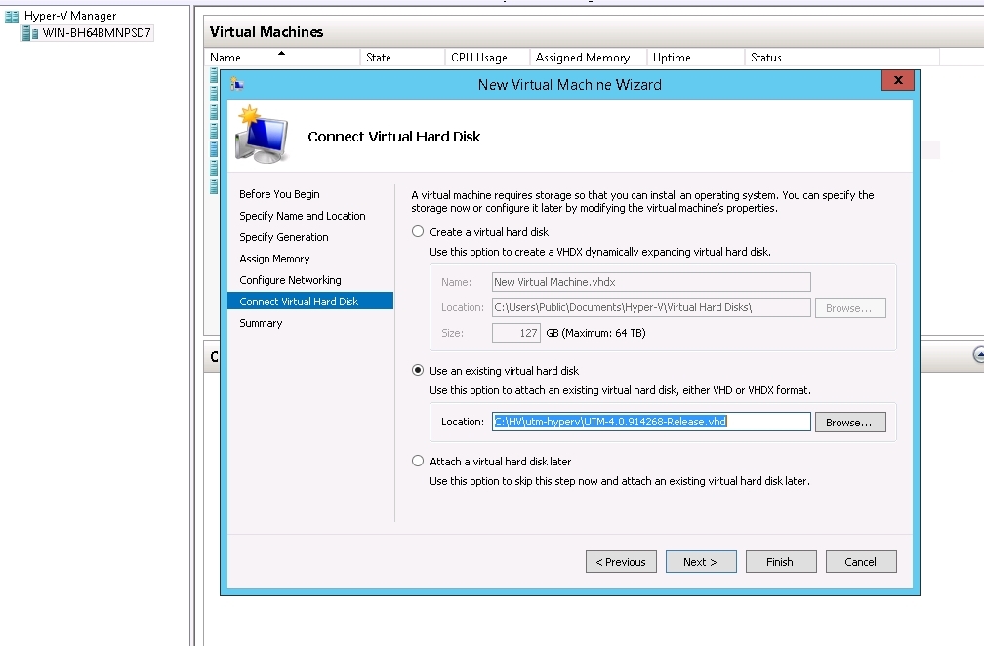
Task: Jump to Assign Memory step
Action: [x=274, y=259]
